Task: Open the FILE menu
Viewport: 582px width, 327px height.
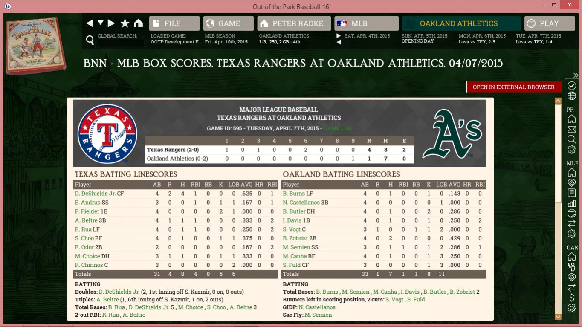Action: [x=174, y=23]
